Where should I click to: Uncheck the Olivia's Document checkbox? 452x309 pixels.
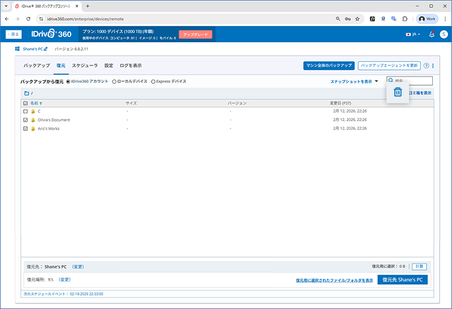pos(25,120)
